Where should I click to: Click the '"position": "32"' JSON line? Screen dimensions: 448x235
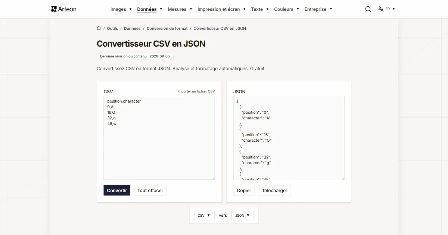[x=256, y=157]
